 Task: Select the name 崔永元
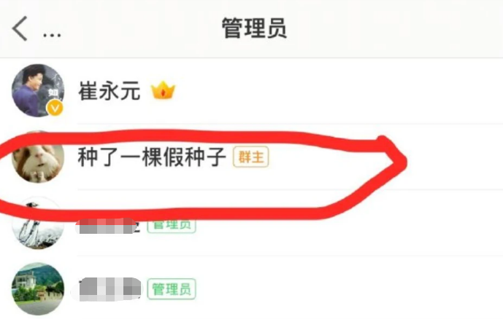pos(110,91)
